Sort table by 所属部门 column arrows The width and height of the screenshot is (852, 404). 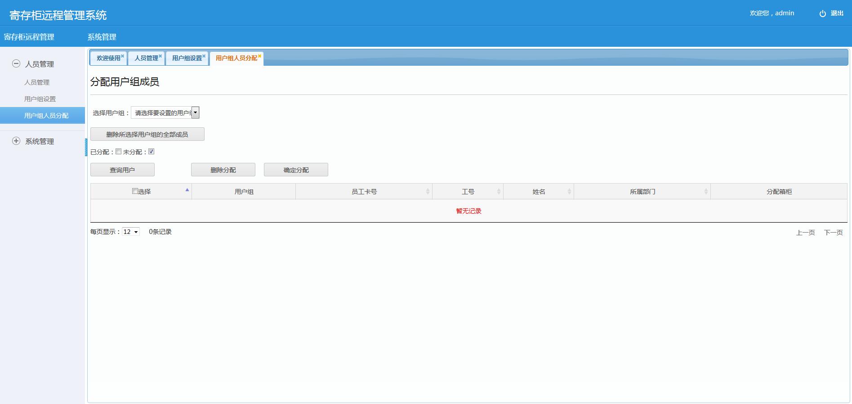[x=706, y=192]
